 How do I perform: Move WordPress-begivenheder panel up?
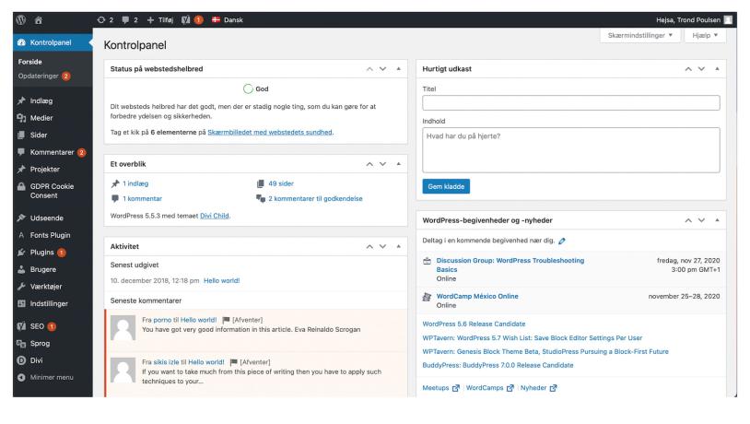coord(688,220)
